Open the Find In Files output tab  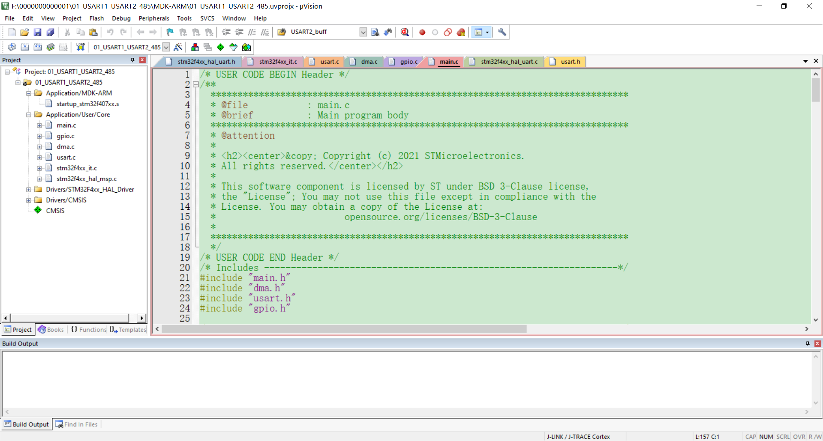pos(77,424)
